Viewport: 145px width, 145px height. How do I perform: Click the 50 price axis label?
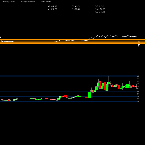click(138, 81)
